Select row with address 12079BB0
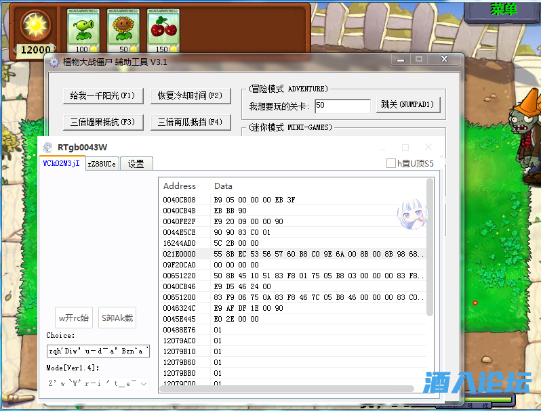The height and width of the screenshot is (411, 541). click(294, 374)
